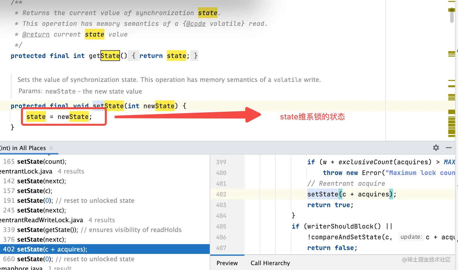This screenshot has width=458, height=270.
Task: Switch to the Call Hierarchy tab
Action: coord(270,263)
